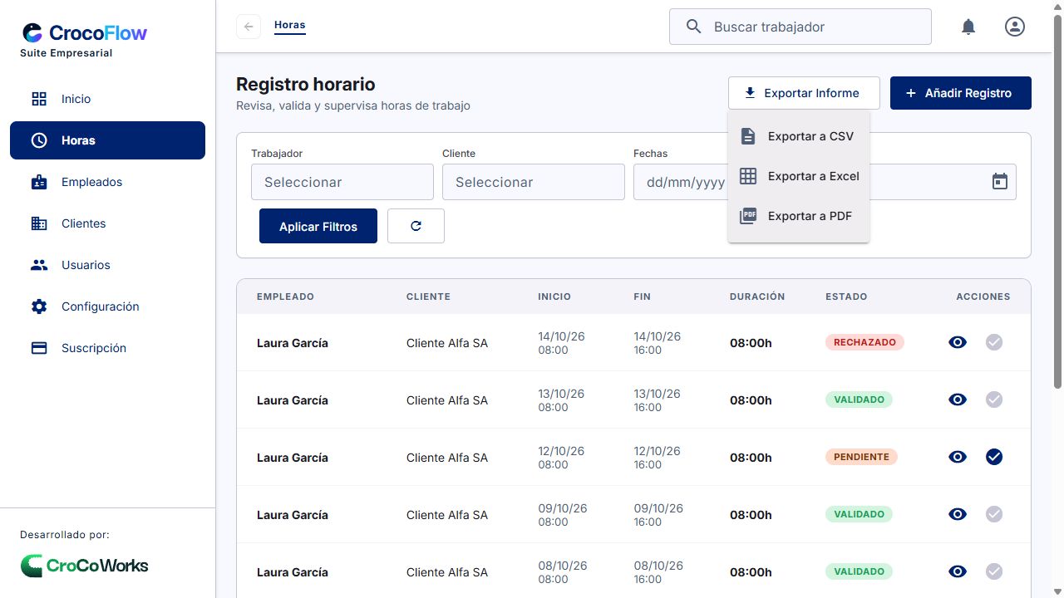This screenshot has width=1064, height=598.
Task: View details of 14/10/26 record eye icon
Action: click(958, 342)
